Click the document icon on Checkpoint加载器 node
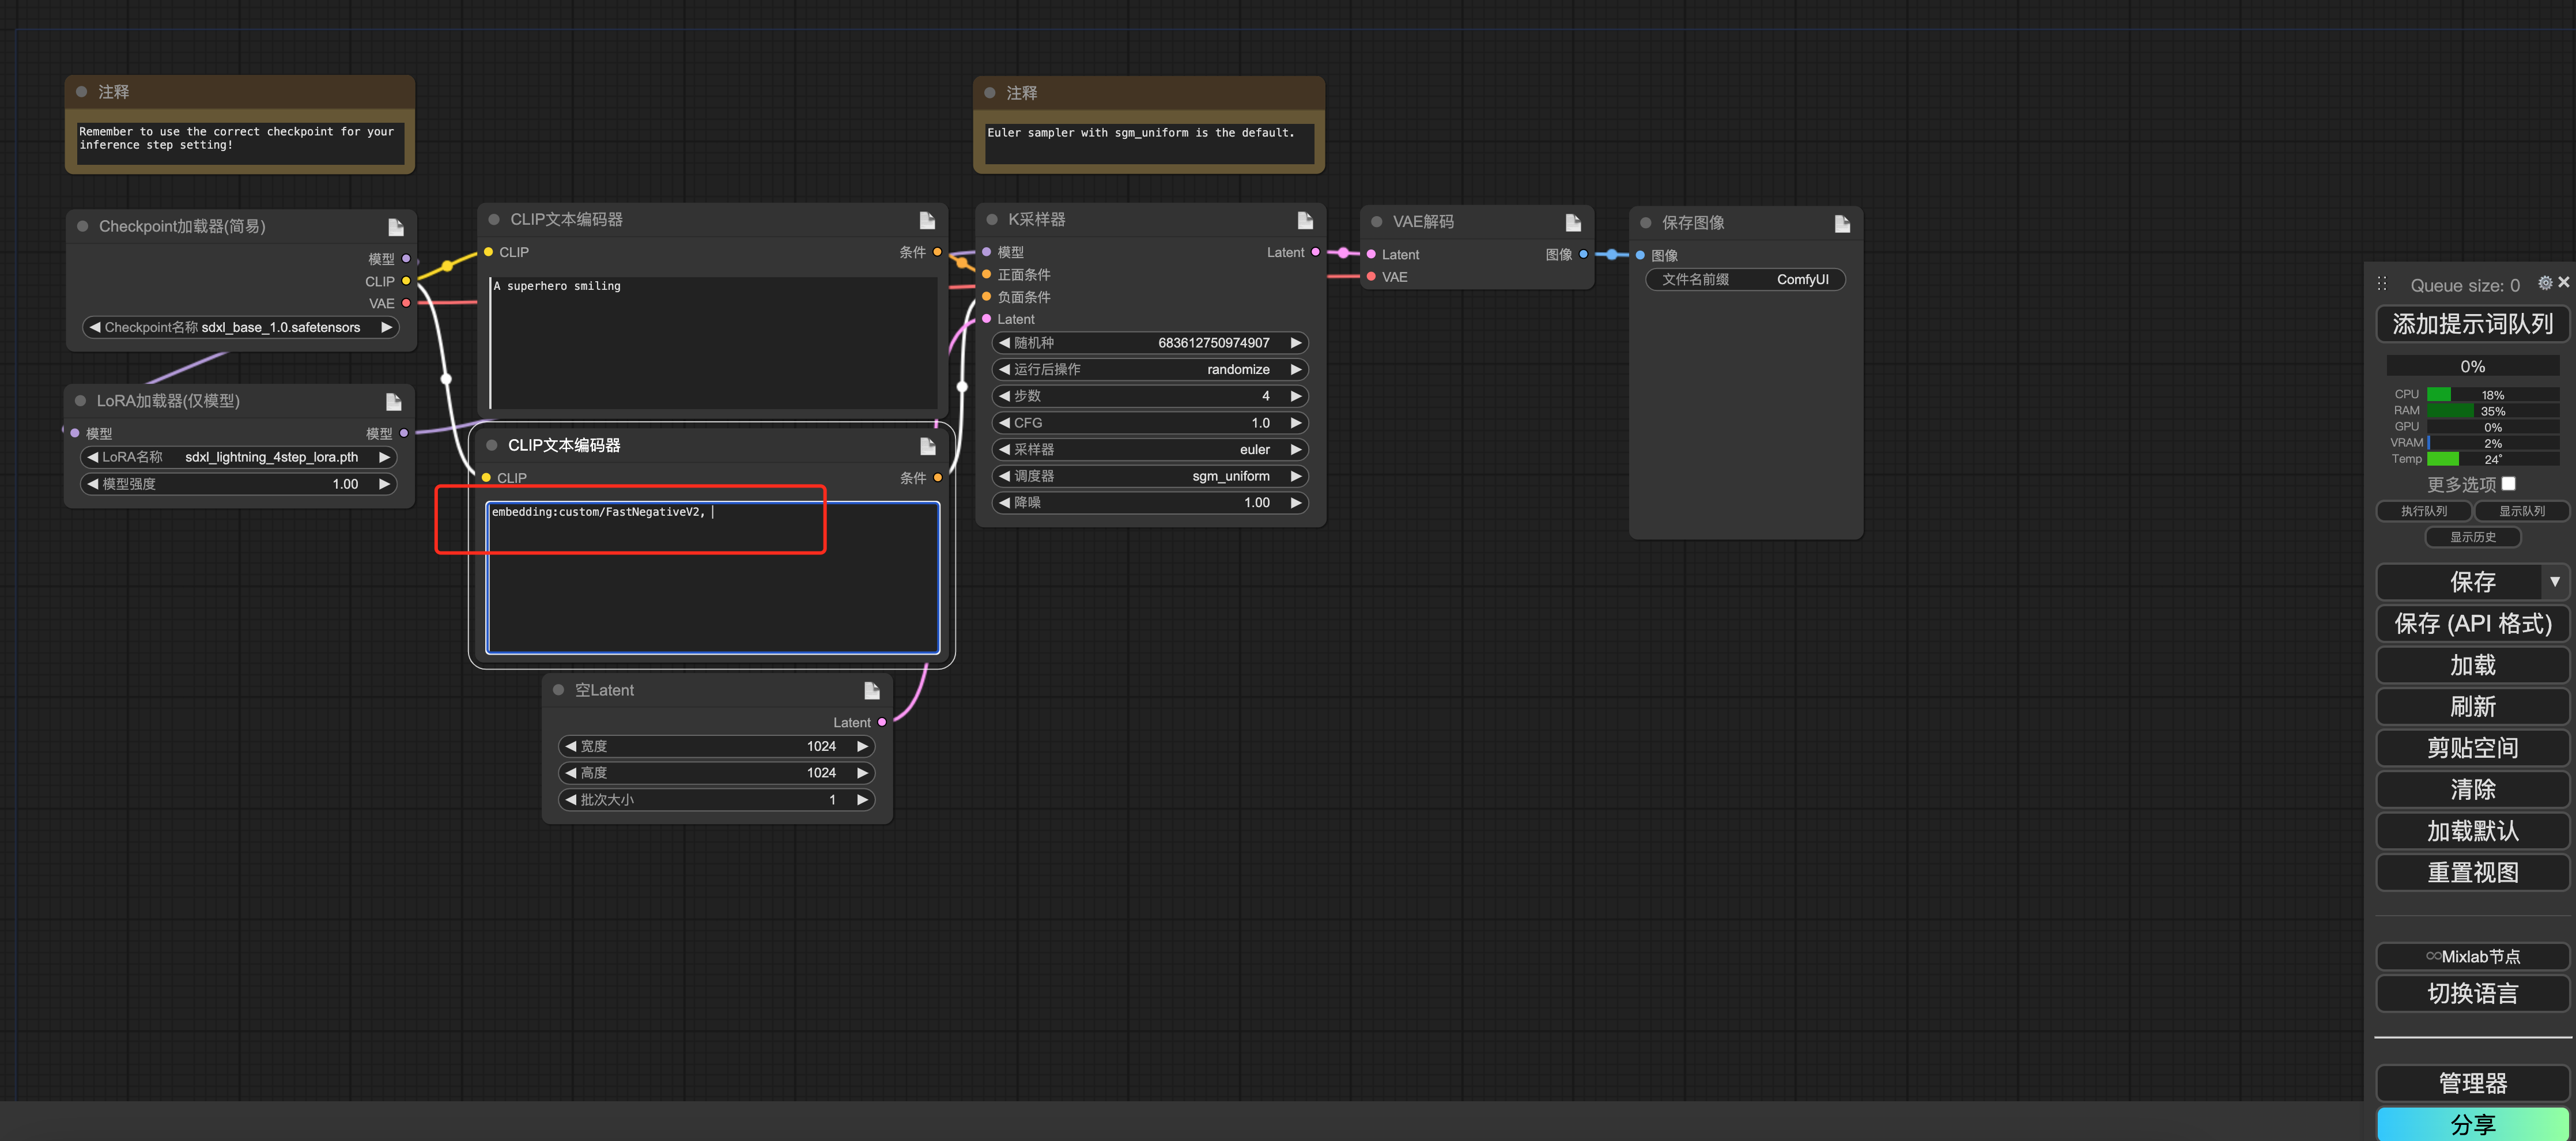This screenshot has height=1141, width=2576. point(396,227)
